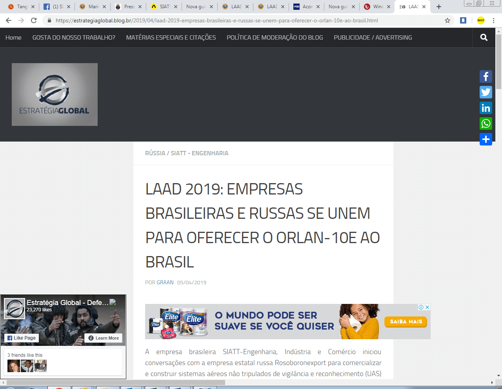Screen dimensions: 502x389
Task: Click the blue bookmark extension icon
Action: point(463,20)
